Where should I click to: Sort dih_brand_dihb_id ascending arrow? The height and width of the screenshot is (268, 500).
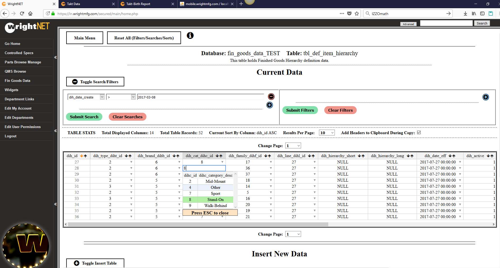point(178,156)
